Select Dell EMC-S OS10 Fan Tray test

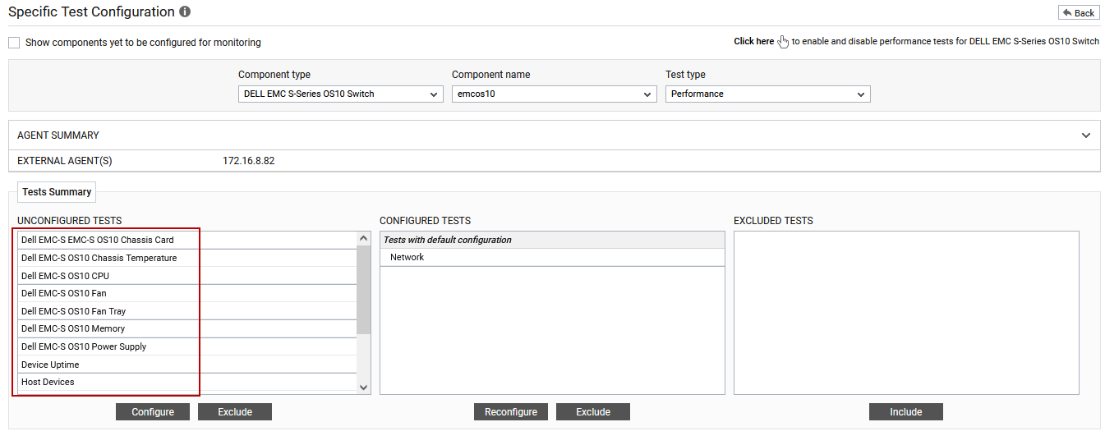(x=187, y=311)
